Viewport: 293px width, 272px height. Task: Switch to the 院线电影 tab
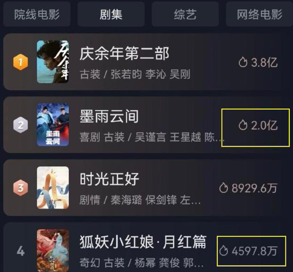[x=37, y=14]
